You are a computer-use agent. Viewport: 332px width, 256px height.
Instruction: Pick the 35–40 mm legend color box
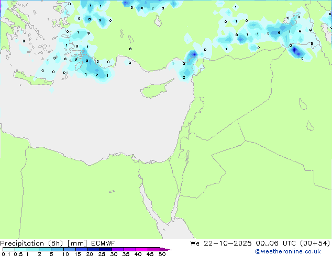click(130, 249)
